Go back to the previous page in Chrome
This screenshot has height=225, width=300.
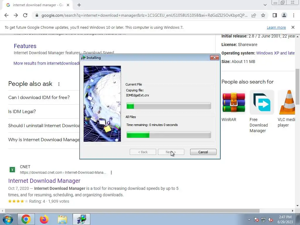tap(6, 15)
